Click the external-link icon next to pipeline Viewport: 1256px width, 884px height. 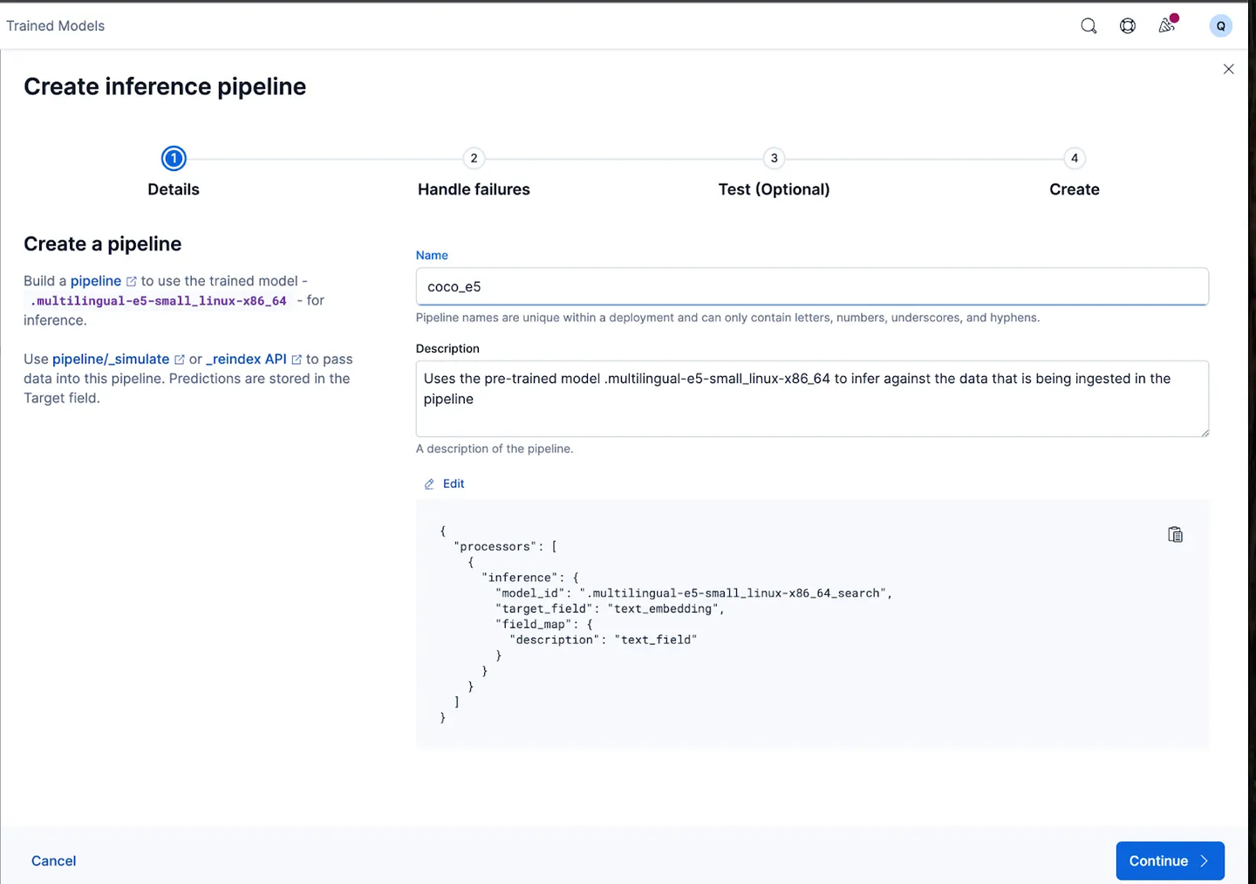click(132, 282)
